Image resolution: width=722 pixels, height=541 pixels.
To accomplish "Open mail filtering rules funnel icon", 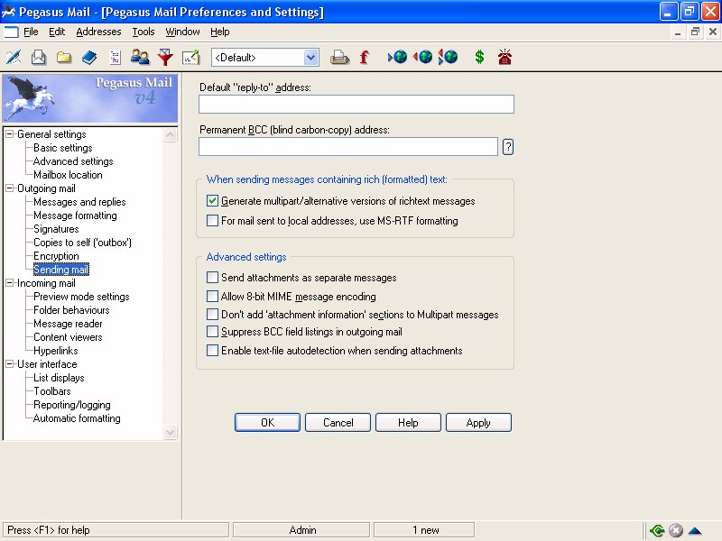I will click(x=165, y=57).
